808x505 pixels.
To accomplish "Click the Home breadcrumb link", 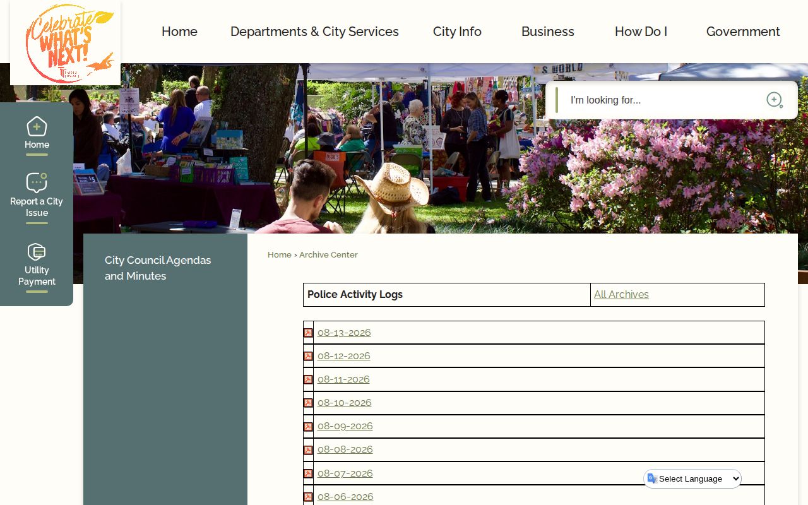I will (279, 254).
